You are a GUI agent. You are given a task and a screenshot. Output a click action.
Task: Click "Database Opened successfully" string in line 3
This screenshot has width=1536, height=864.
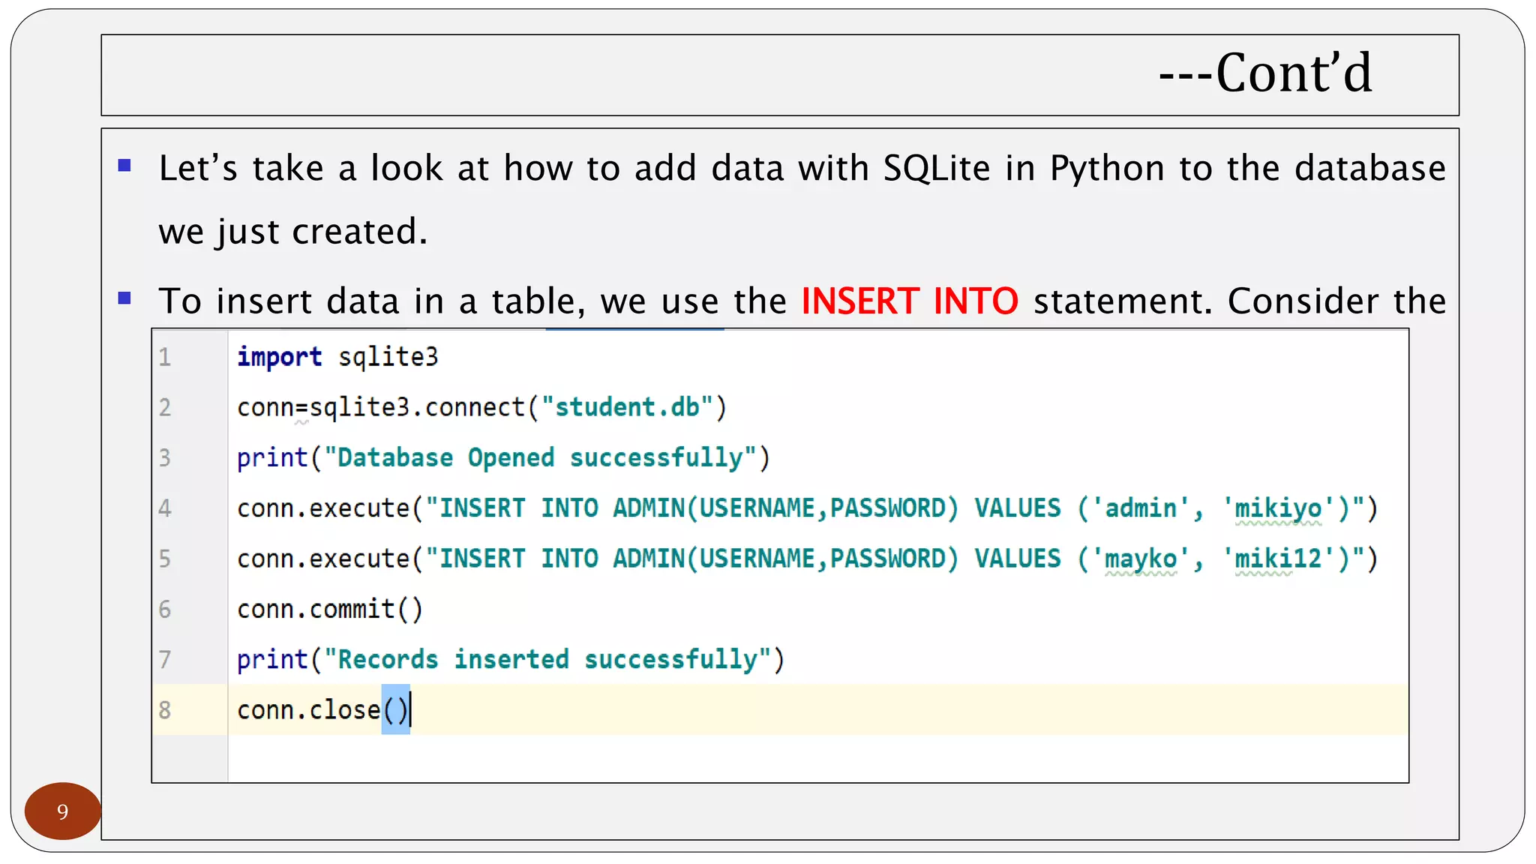click(x=540, y=457)
